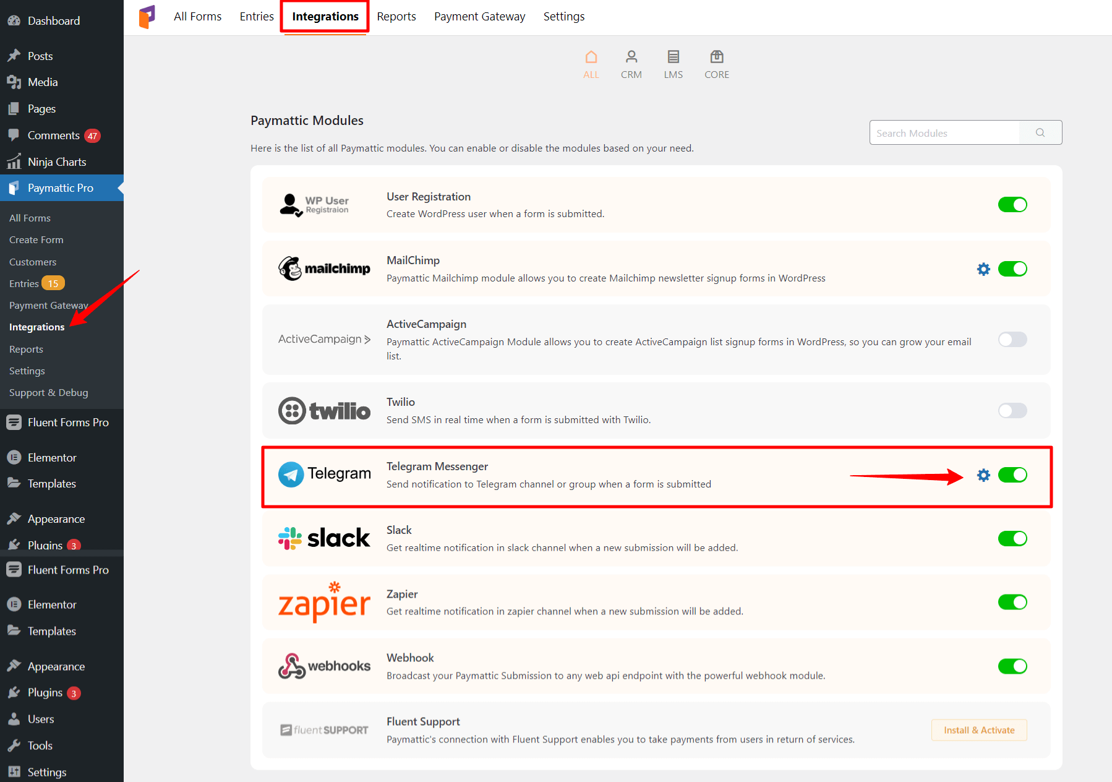1112x782 pixels.
Task: Switch to the Reports top tab
Action: click(396, 17)
